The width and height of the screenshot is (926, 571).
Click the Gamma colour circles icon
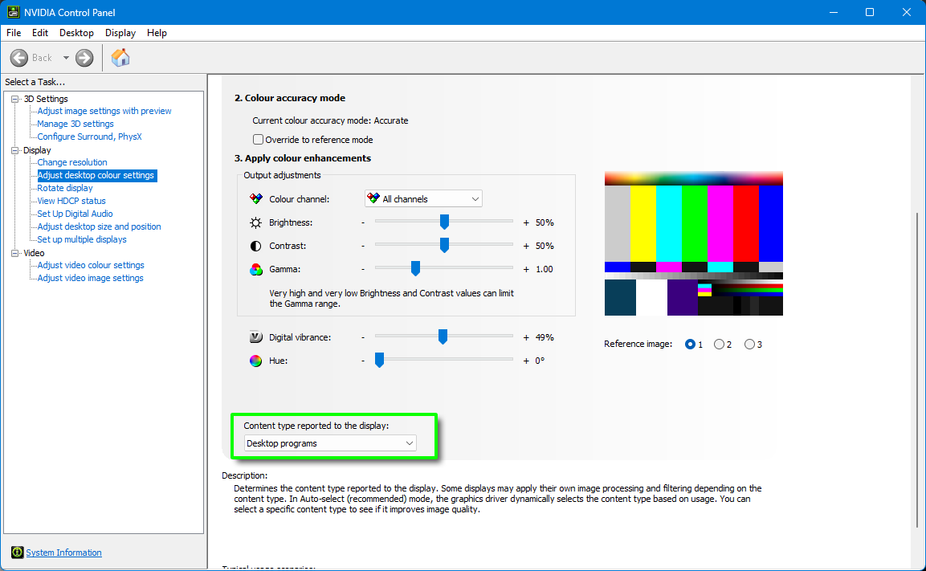(255, 269)
